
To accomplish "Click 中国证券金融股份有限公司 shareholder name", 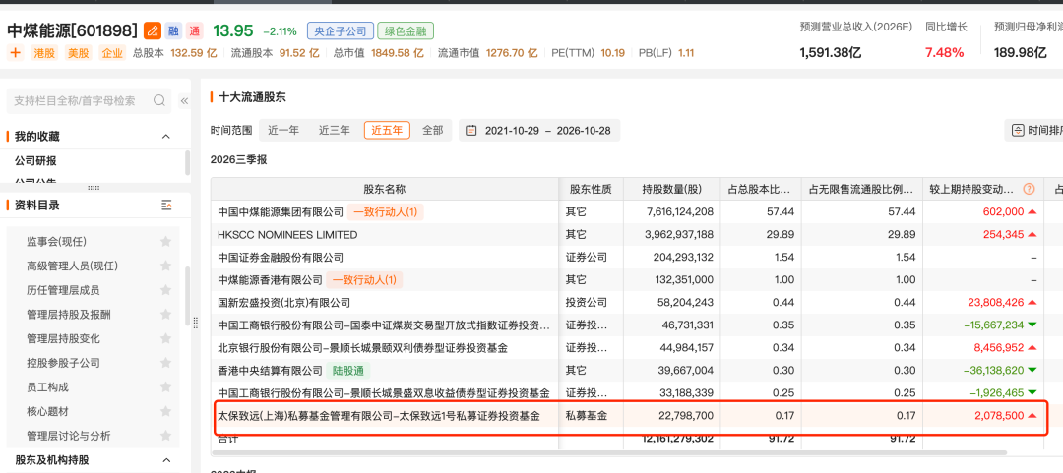I will pos(281,258).
